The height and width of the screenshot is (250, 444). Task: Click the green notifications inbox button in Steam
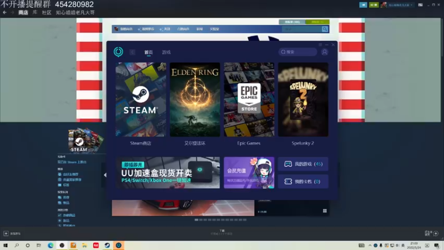(374, 5)
